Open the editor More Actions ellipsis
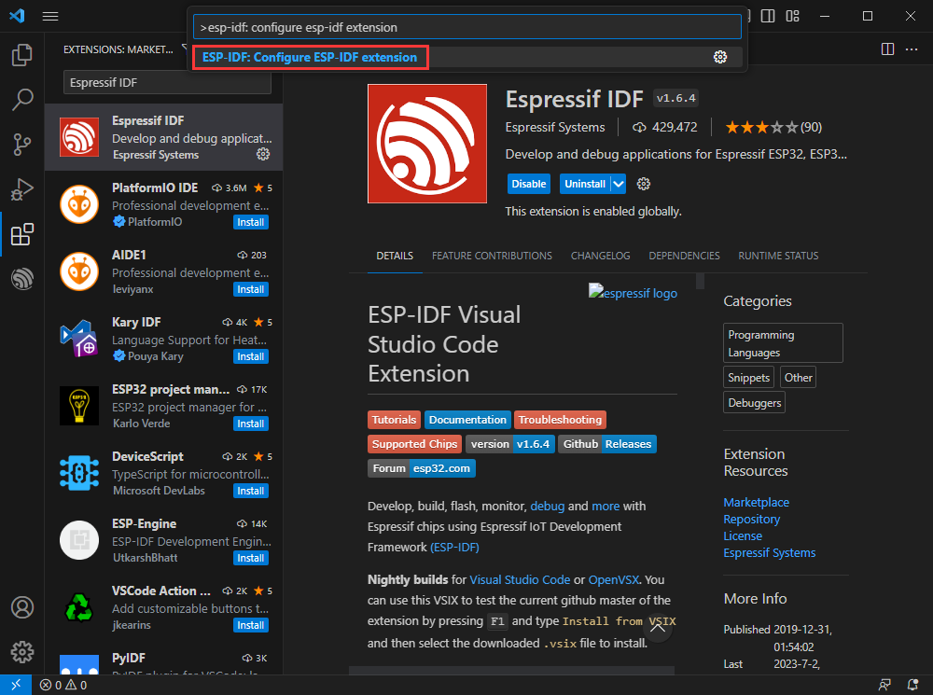 [x=912, y=49]
